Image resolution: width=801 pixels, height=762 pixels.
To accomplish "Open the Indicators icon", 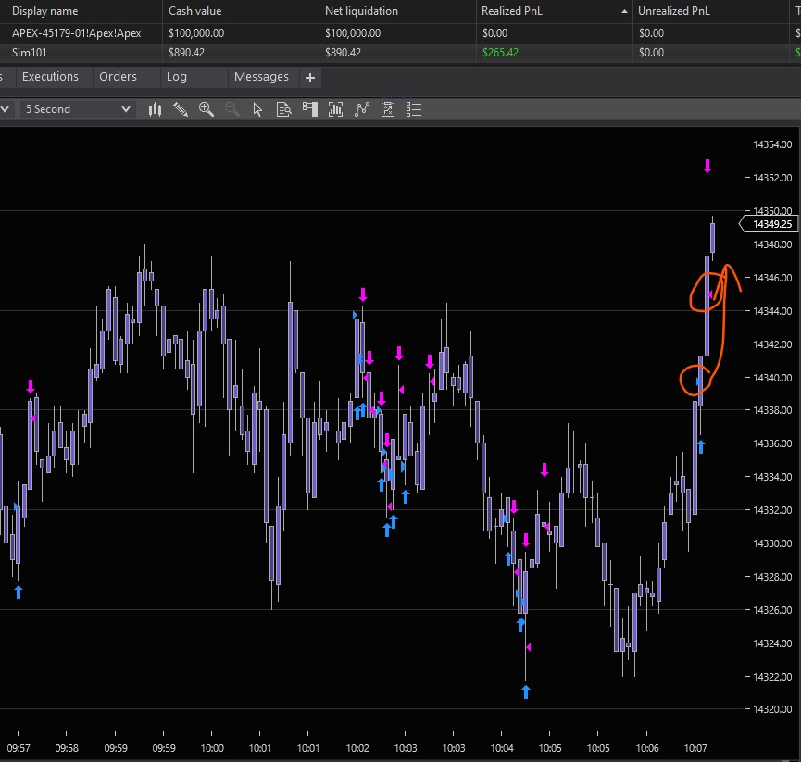I will pyautogui.click(x=336, y=109).
